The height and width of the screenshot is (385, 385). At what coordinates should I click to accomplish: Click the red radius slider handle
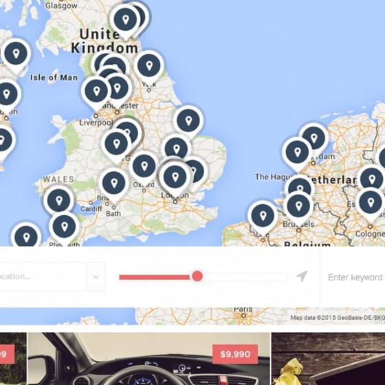pos(197,276)
